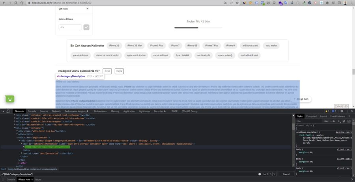The width and height of the screenshot is (355, 182).
Task: Click the "iPhone XS Max" keyword chip
Action: (135, 45)
